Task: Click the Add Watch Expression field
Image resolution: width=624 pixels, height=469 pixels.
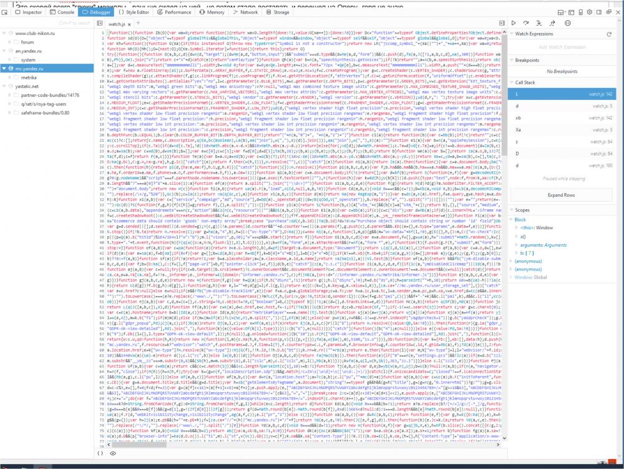Action: point(562,47)
